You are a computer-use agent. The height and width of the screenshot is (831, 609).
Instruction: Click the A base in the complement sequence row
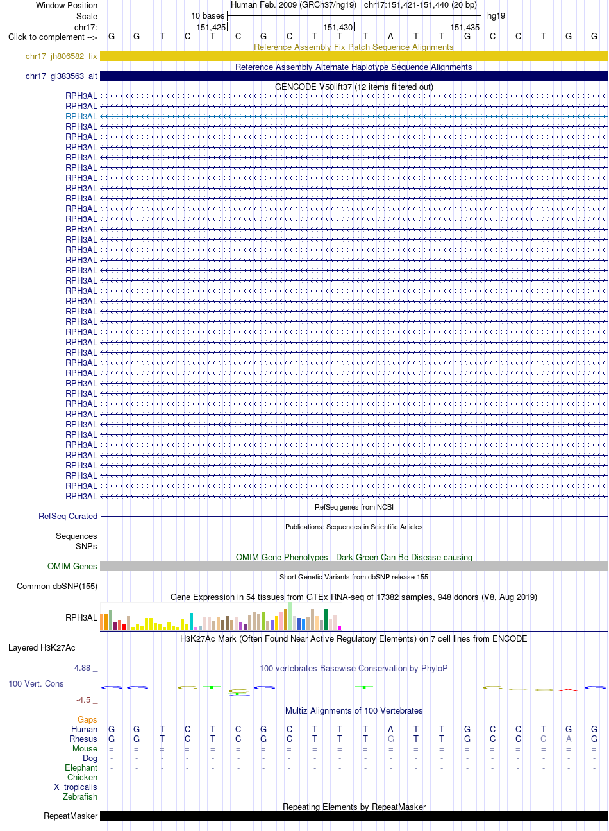click(x=390, y=37)
